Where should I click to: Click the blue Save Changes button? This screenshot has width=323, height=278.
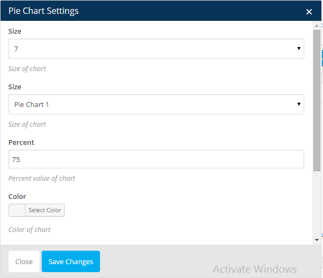point(71,261)
